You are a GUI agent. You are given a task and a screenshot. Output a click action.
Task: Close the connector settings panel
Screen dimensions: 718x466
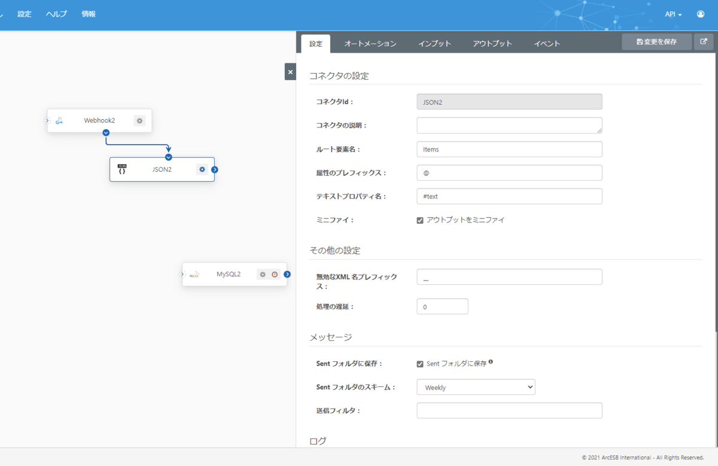[x=290, y=72]
